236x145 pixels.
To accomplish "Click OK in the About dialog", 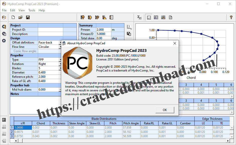I will (x=165, y=110).
